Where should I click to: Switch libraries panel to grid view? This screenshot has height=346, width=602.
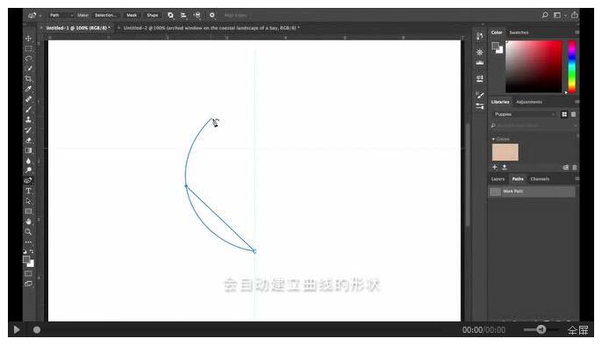pos(564,114)
